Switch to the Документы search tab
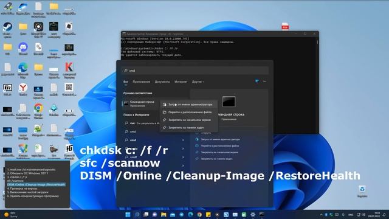Screen dimensions: 389x219 162,82
